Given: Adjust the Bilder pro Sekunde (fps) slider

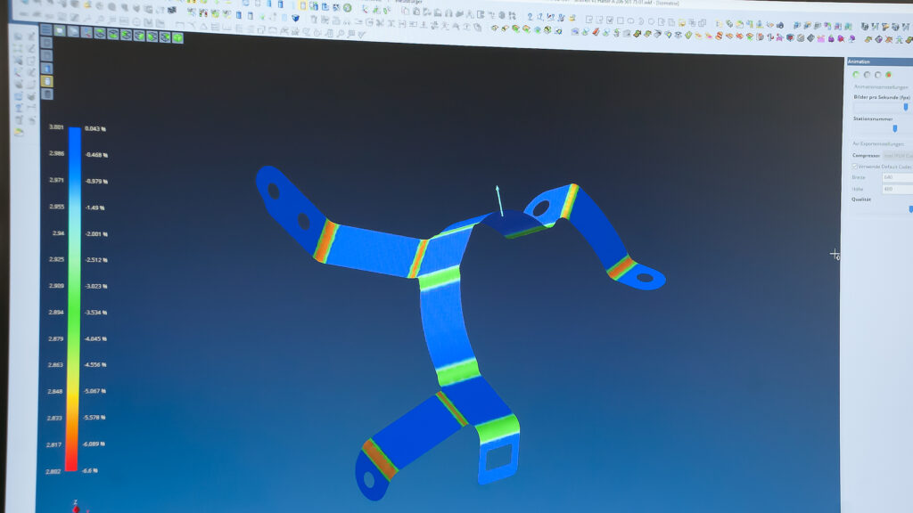Looking at the screenshot, I should [x=906, y=107].
